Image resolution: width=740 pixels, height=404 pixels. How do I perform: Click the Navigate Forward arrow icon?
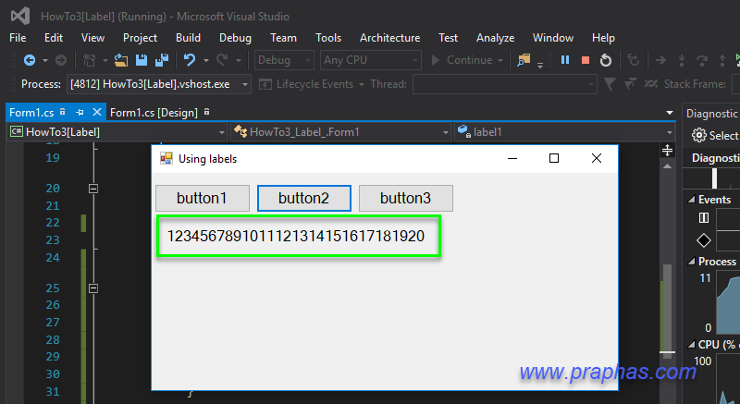(61, 60)
